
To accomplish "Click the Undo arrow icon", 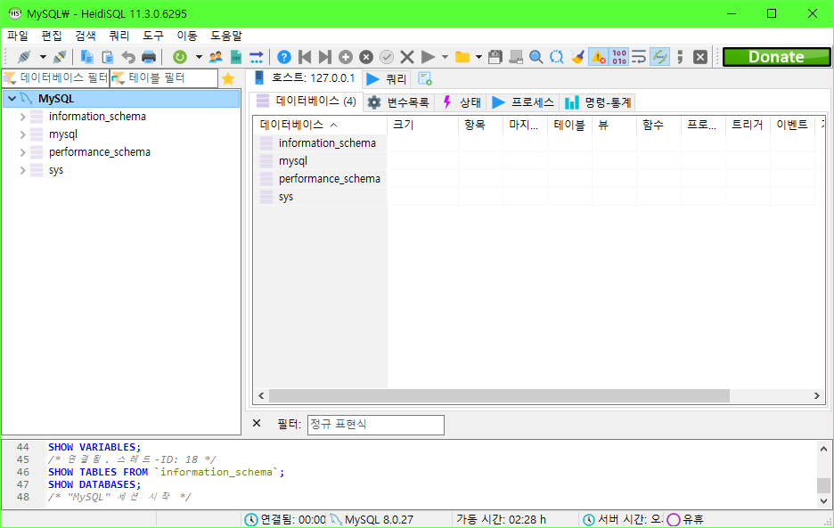I will click(x=128, y=57).
